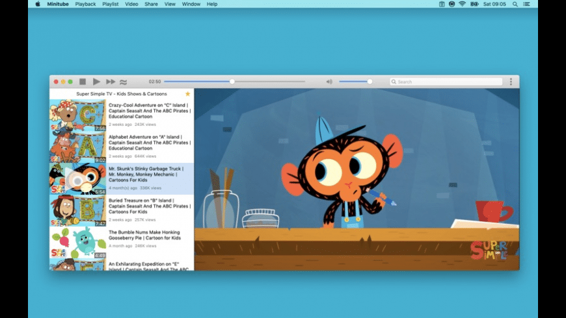Click the "A month ago" text
566x318 pixels.
(120, 246)
